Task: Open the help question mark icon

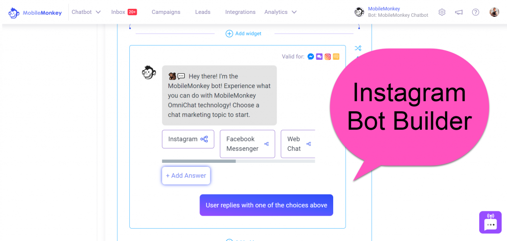Action: (x=475, y=12)
